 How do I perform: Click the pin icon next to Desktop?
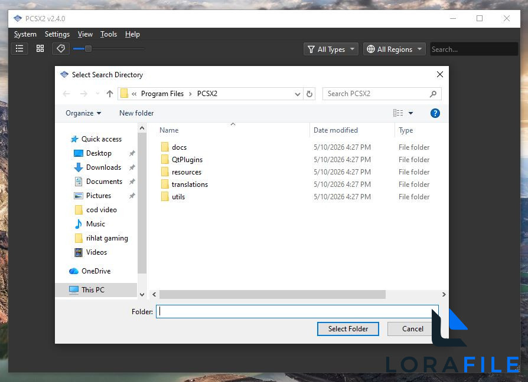click(x=132, y=153)
